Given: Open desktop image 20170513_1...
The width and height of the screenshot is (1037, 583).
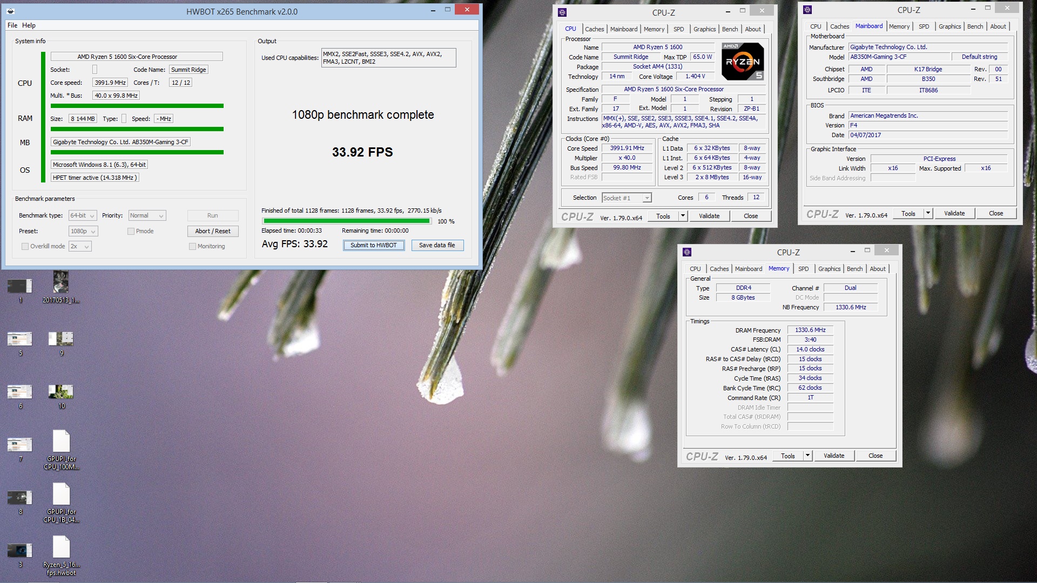Looking at the screenshot, I should [x=61, y=286].
